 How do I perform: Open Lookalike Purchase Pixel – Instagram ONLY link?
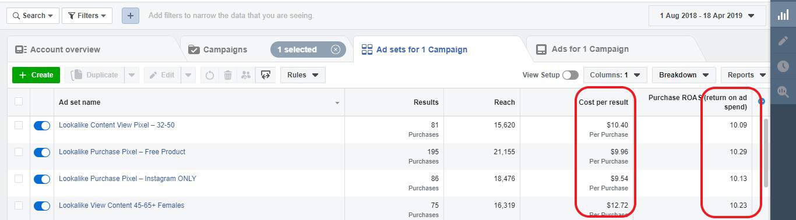128,179
